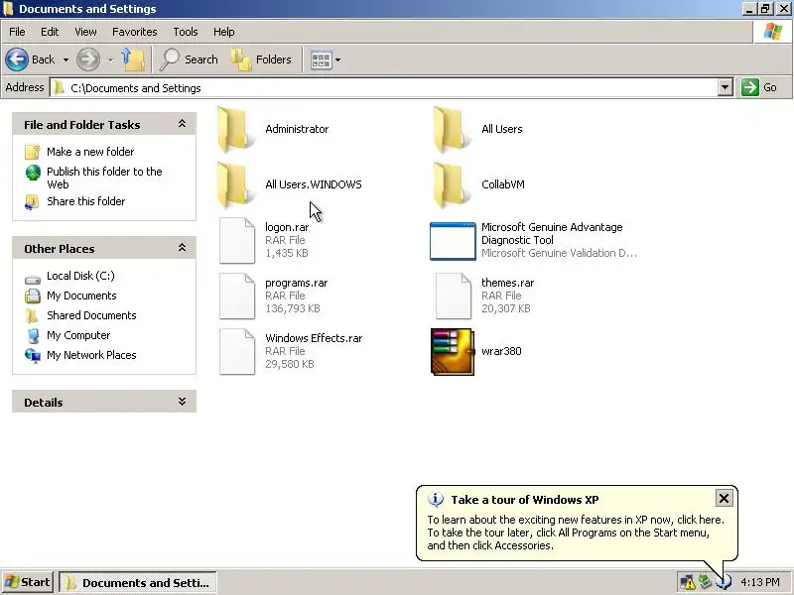Click the Shared Documents folder icon

pyautogui.click(x=32, y=315)
